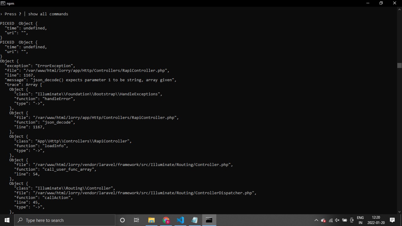402x226 pixels.
Task: Open the notepad-style app beside VS Code
Action: [x=195, y=220]
